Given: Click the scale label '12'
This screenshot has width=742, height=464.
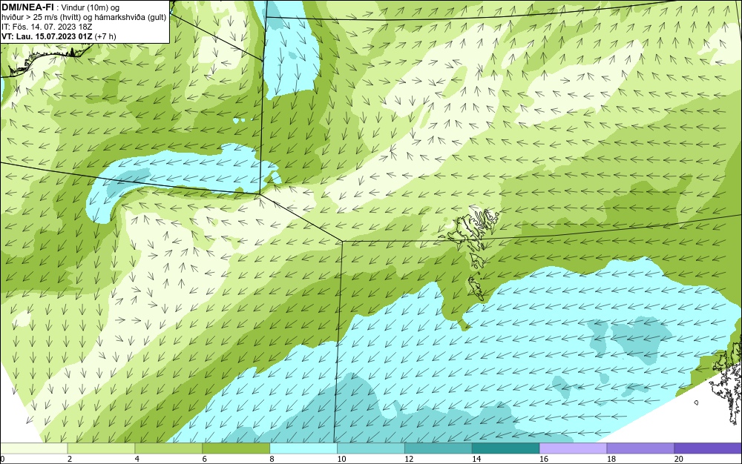Looking at the screenshot, I should (x=409, y=459).
